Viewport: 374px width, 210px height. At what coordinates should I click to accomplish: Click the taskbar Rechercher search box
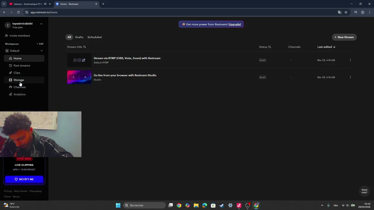tap(144, 205)
